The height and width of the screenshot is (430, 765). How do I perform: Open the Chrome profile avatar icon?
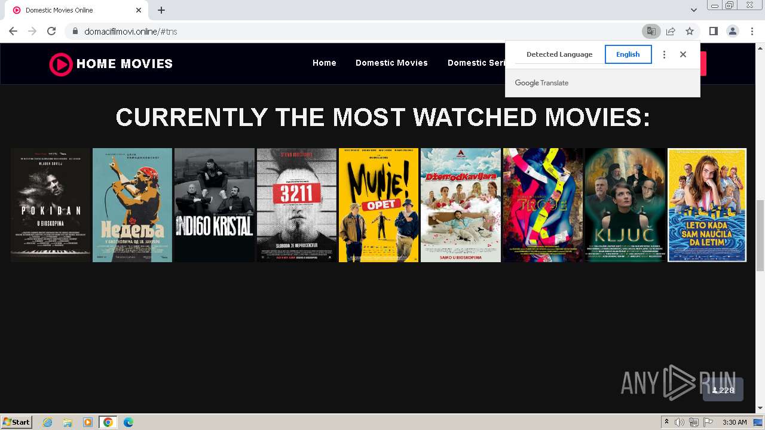point(732,31)
